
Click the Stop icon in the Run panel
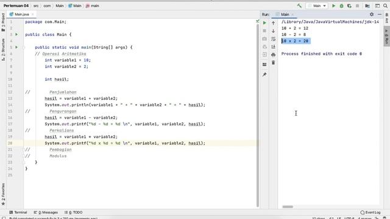264,31
